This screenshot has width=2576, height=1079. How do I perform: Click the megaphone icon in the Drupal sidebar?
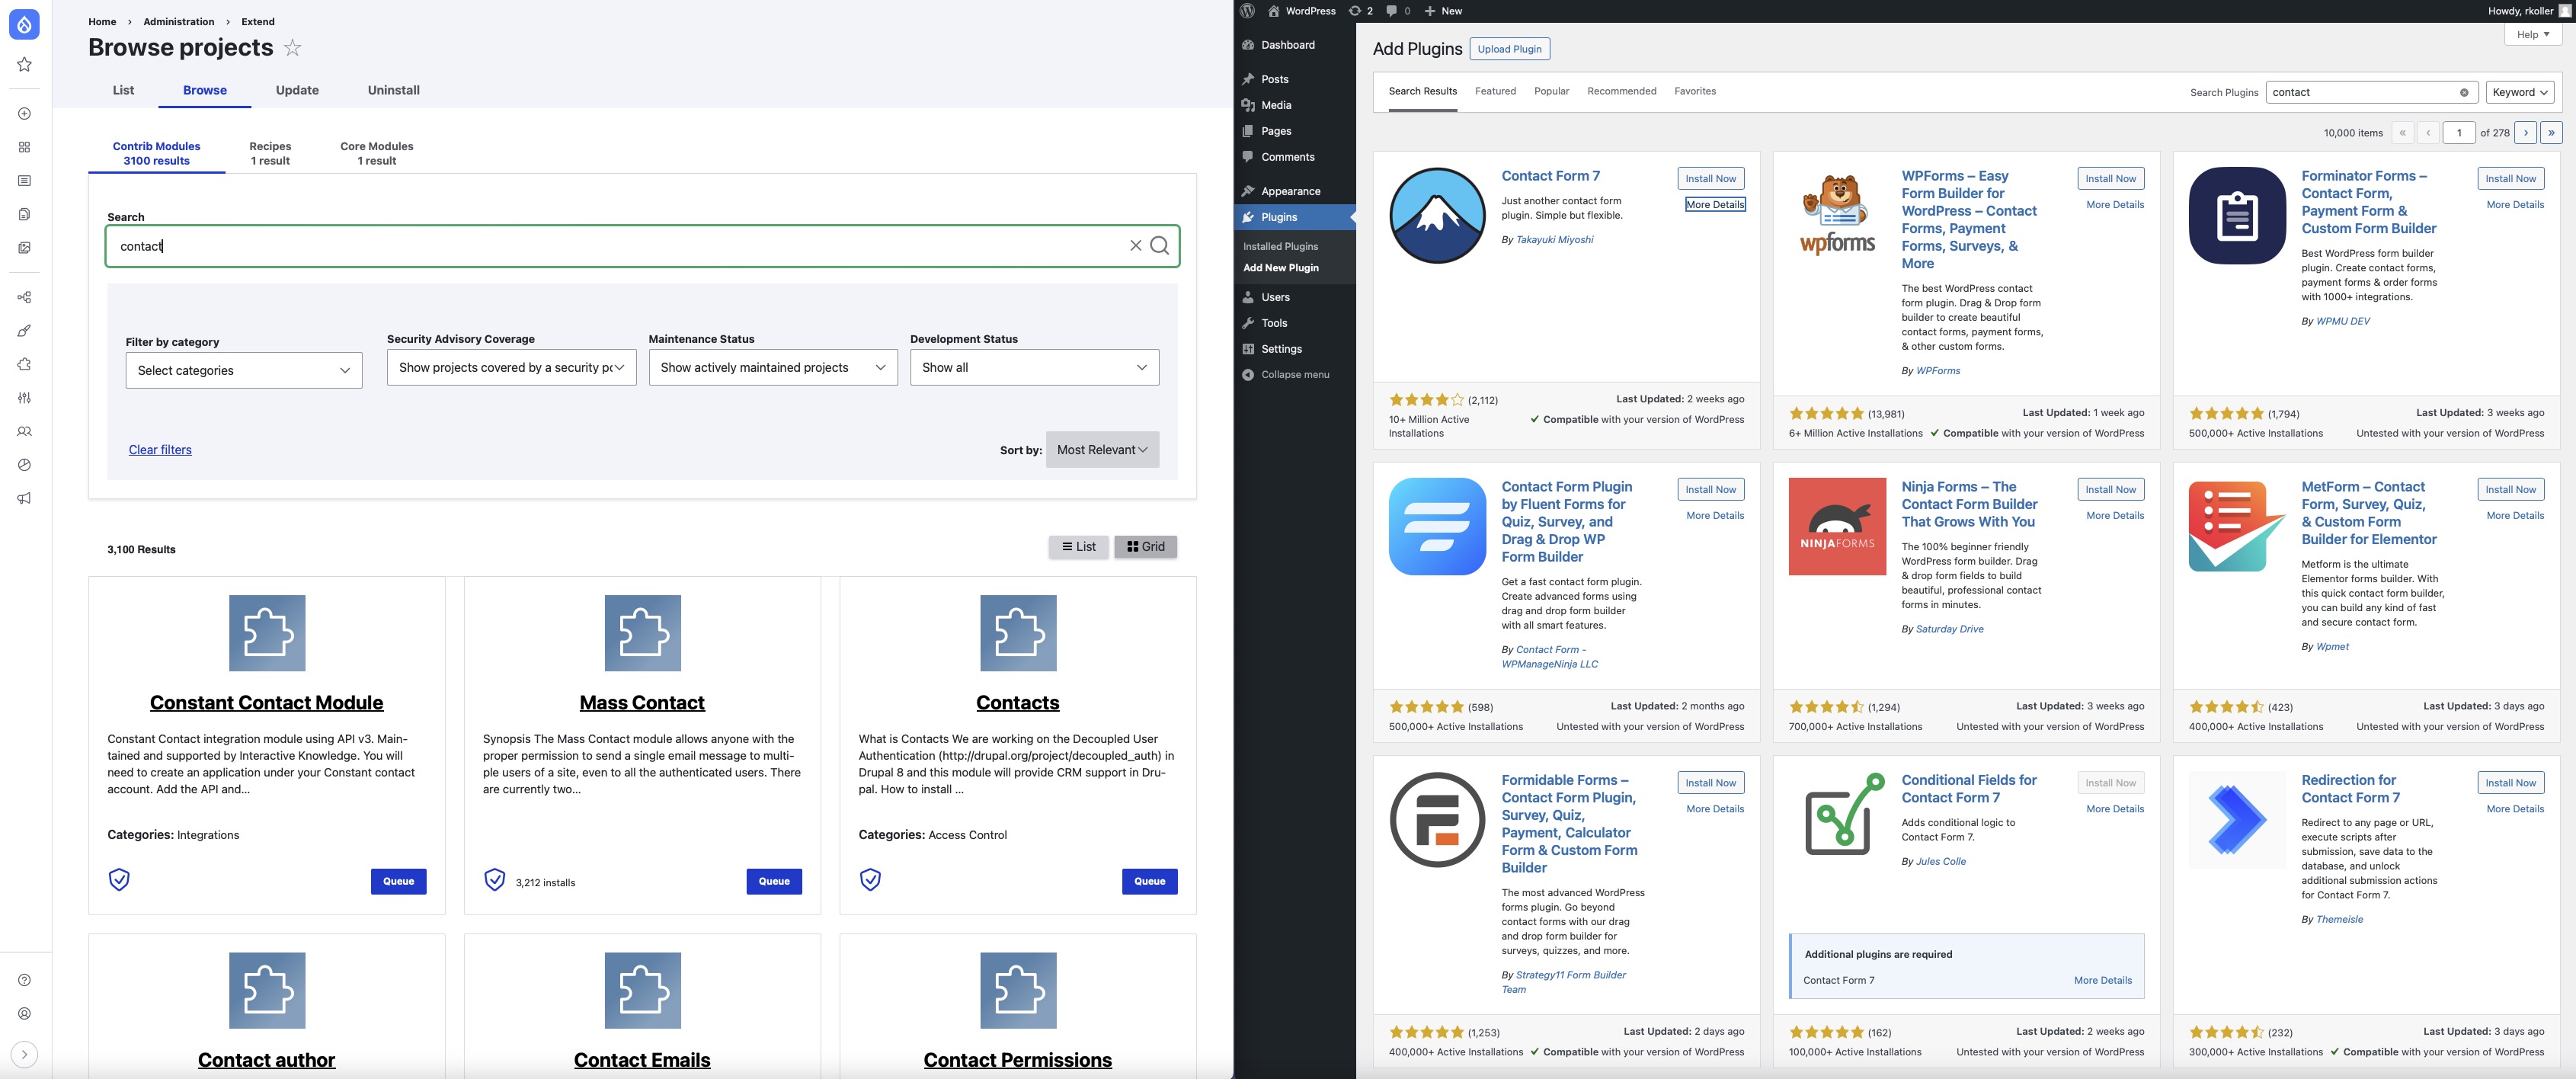click(24, 498)
